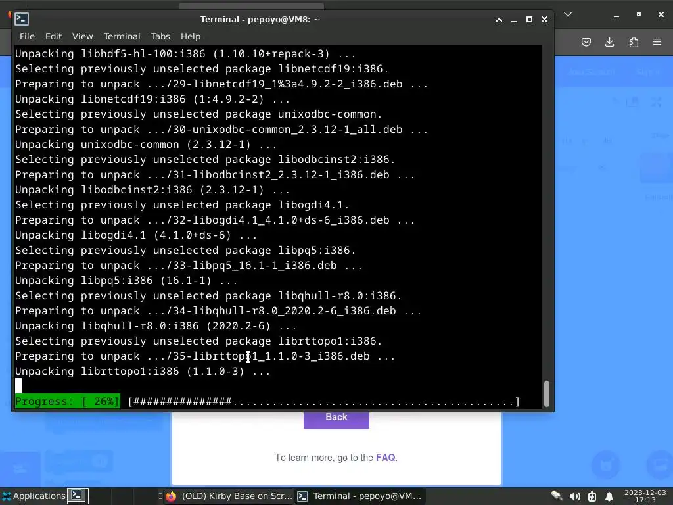Viewport: 673px width, 505px height.
Task: Click 'Selecting previously unselected package librttopo1:i386.' line
Action: 198,341
